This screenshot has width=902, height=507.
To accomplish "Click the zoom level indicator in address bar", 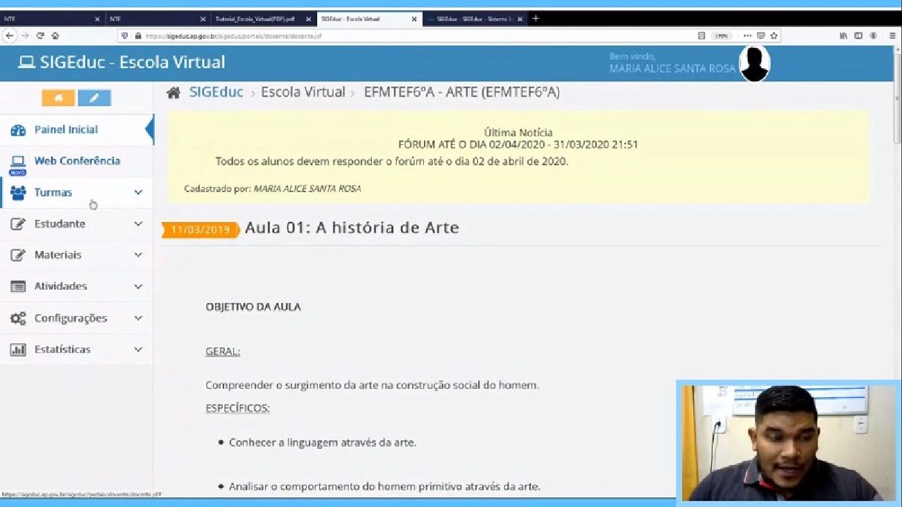I will click(722, 35).
